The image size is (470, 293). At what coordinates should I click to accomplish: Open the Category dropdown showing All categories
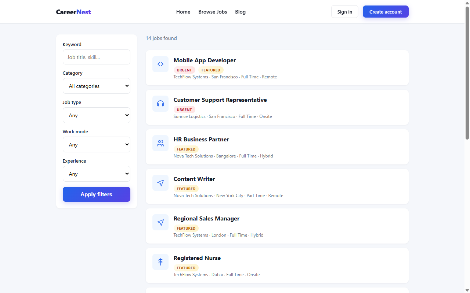click(x=97, y=86)
